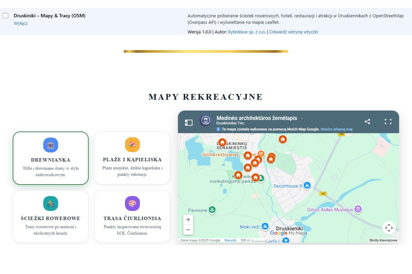The image size is (412, 274).
Task: Click the DecoHouse.lt shop marker
Action: 307,185
